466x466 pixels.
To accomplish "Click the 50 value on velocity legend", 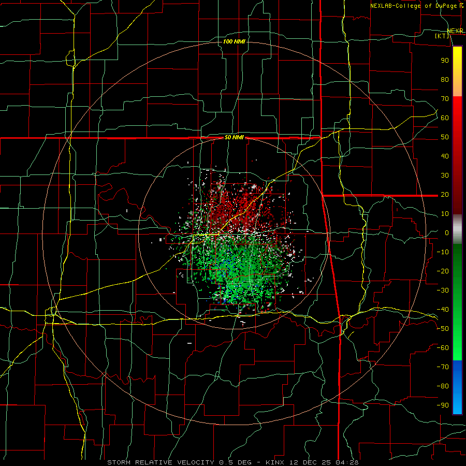I will [x=445, y=137].
